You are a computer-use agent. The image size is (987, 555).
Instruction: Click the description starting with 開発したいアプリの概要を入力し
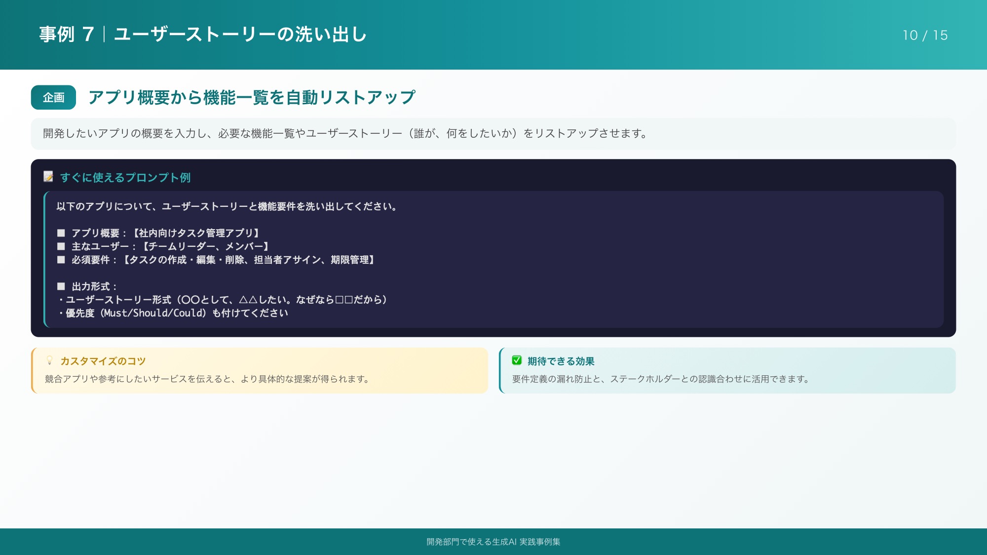click(x=345, y=133)
